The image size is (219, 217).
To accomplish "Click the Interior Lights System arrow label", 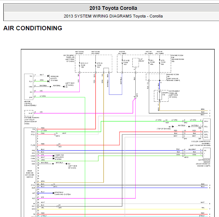I will coord(54,78).
